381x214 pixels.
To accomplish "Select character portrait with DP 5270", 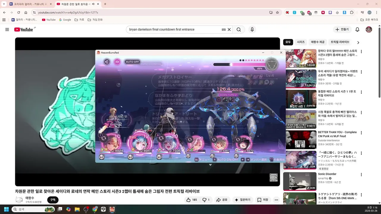I will [243, 144].
